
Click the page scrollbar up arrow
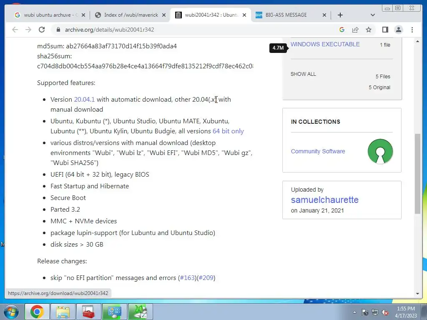[417, 41]
